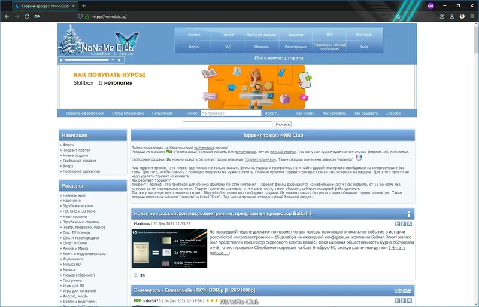Open the bookmarks library icon in toolbar

442,17
